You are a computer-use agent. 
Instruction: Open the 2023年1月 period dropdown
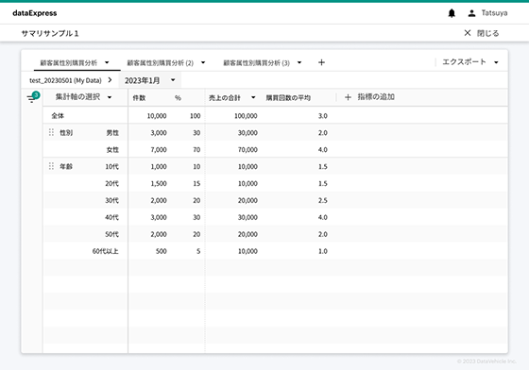click(150, 80)
